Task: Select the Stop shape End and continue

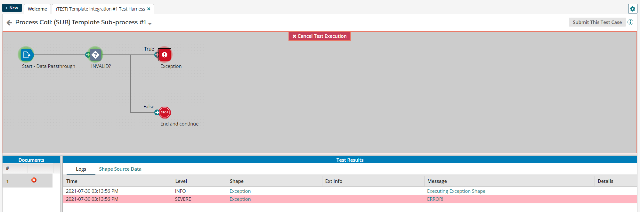Action: 165,112
